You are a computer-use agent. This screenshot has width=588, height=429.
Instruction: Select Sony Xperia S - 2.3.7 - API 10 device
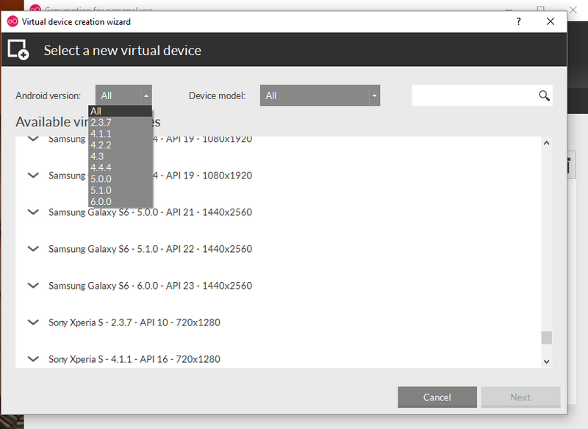pos(135,322)
